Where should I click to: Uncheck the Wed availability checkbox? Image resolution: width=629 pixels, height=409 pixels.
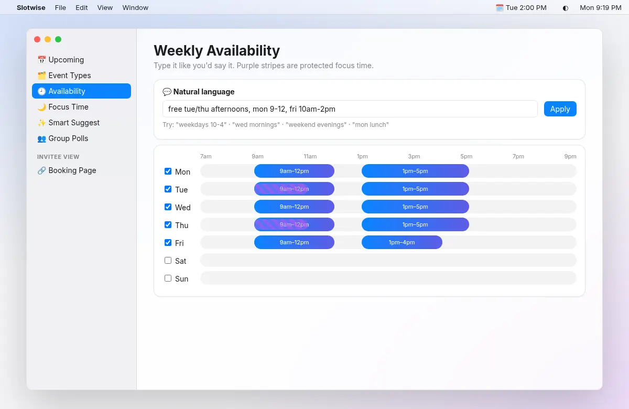coord(168,207)
